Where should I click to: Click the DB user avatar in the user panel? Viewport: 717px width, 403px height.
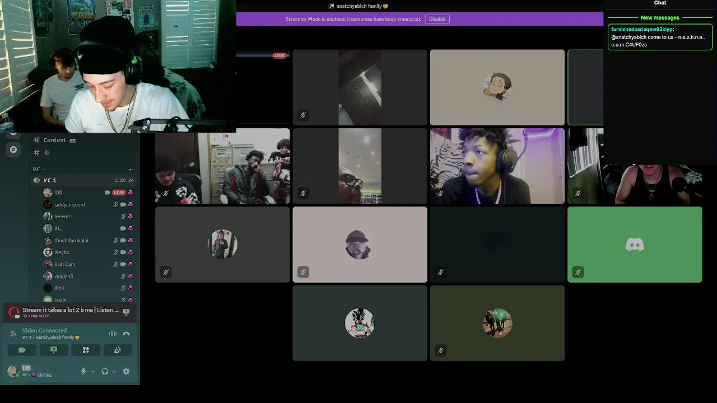coord(13,371)
